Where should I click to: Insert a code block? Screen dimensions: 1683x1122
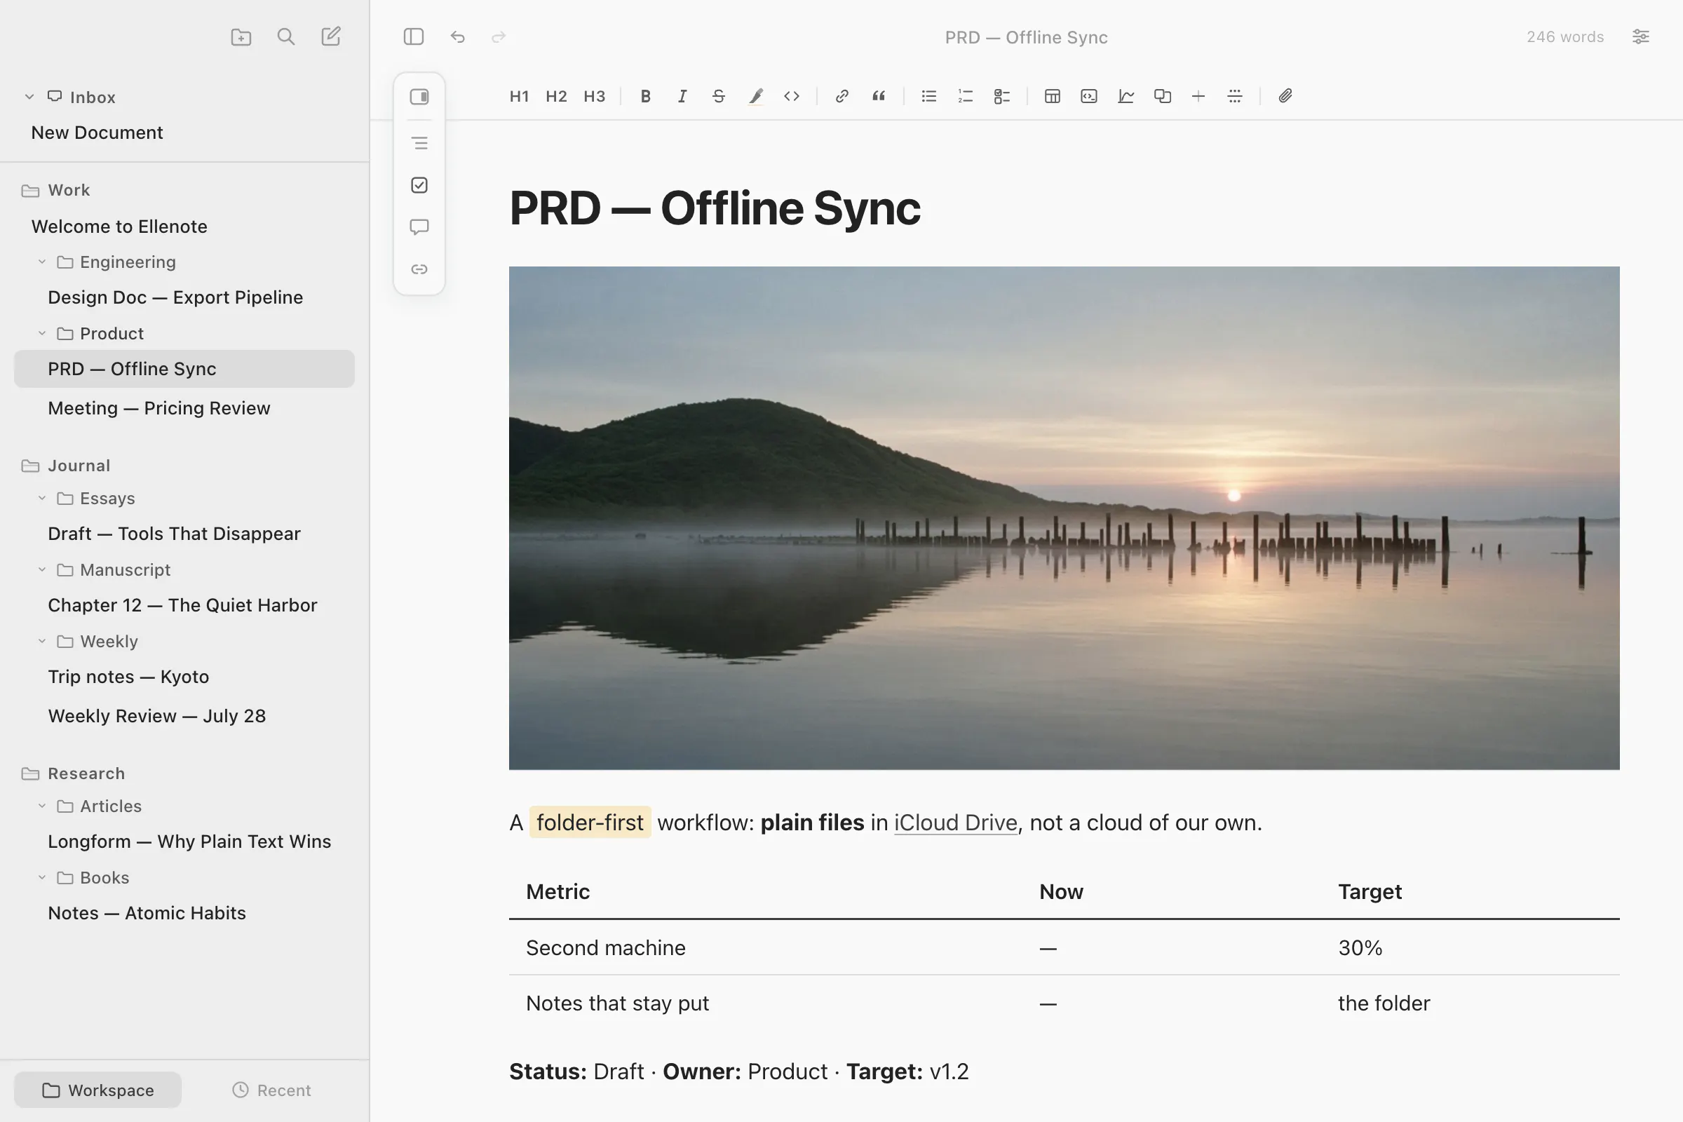1089,96
